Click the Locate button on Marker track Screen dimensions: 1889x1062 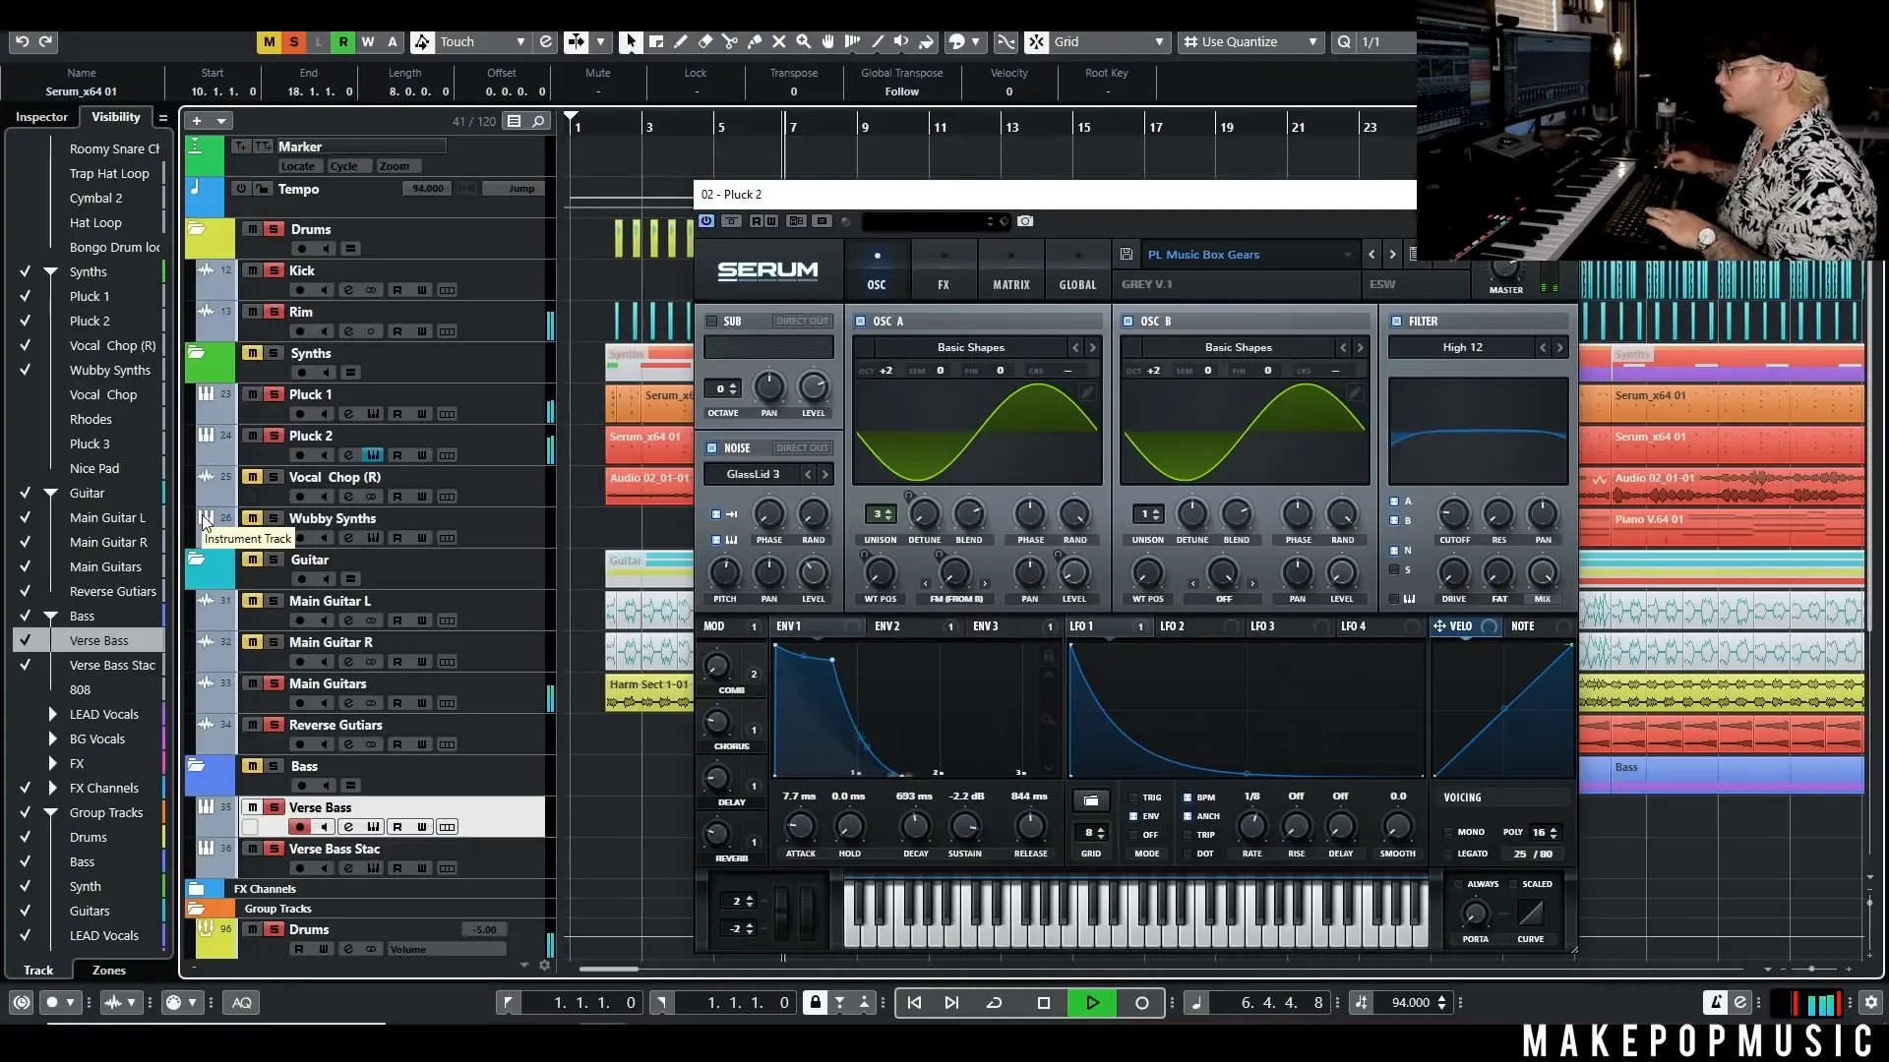298,166
